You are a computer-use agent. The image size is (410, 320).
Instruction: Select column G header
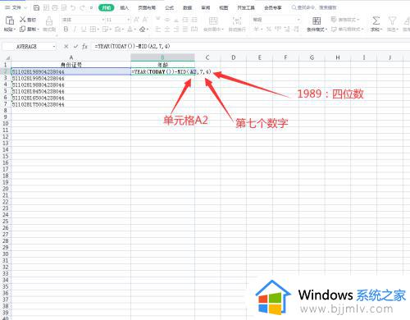[312, 57]
